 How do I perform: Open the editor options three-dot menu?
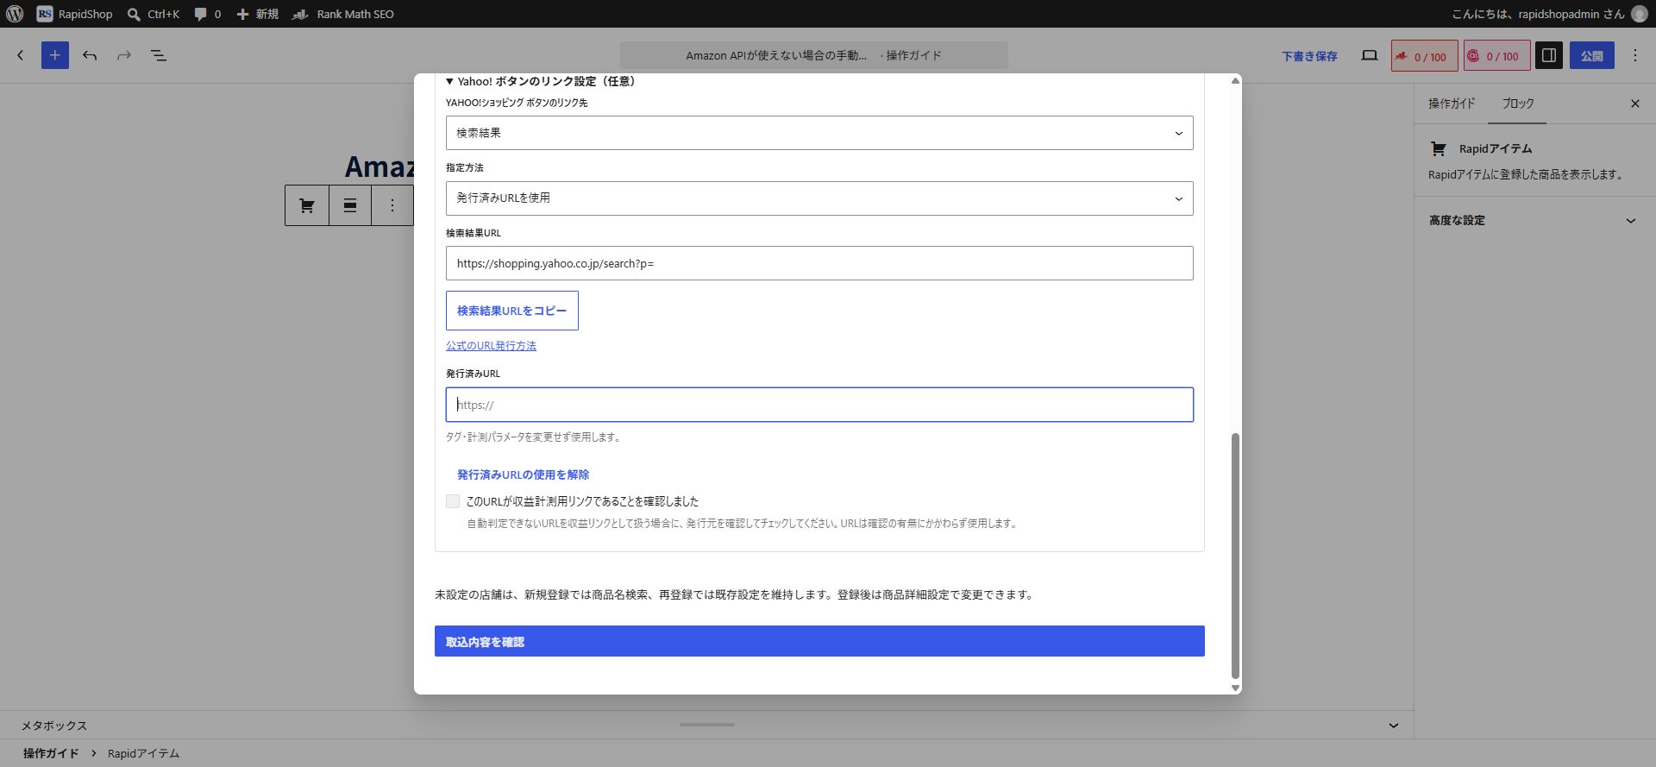pos(1635,55)
